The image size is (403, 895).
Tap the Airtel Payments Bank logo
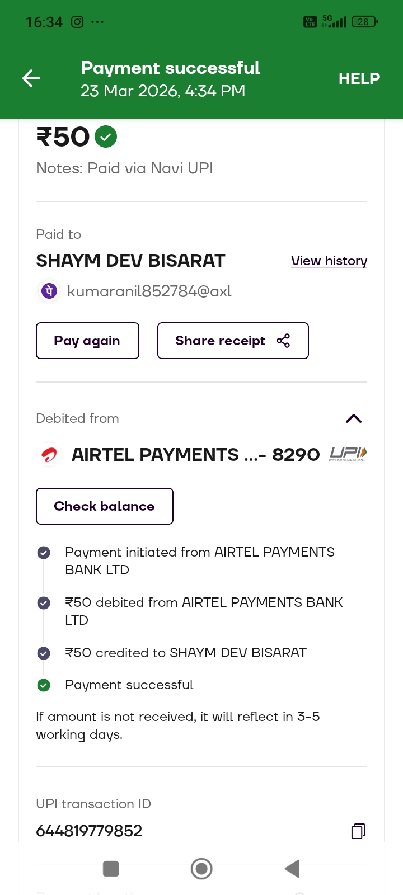tap(49, 455)
